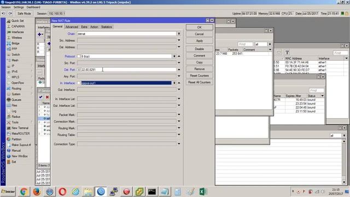Open the Chain dropdown
Image resolution: width=350 pixels, height=197 pixels.
[x=179, y=34]
